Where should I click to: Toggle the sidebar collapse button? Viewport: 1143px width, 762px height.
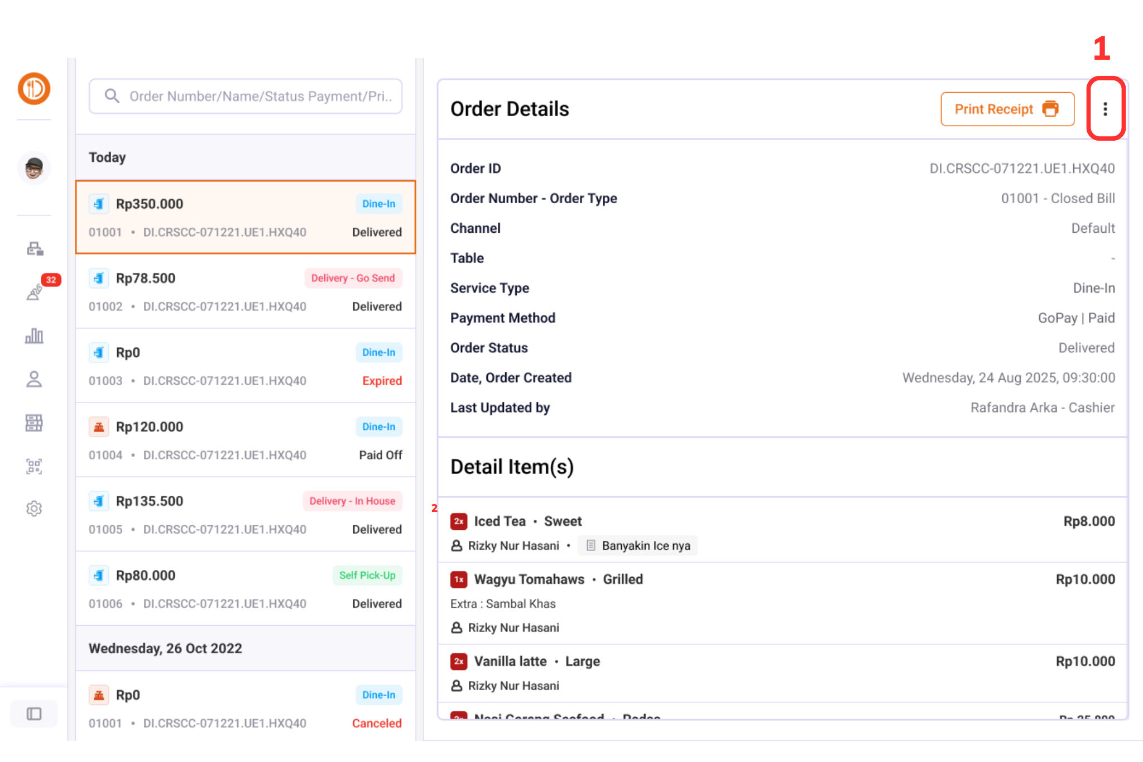pos(34,713)
